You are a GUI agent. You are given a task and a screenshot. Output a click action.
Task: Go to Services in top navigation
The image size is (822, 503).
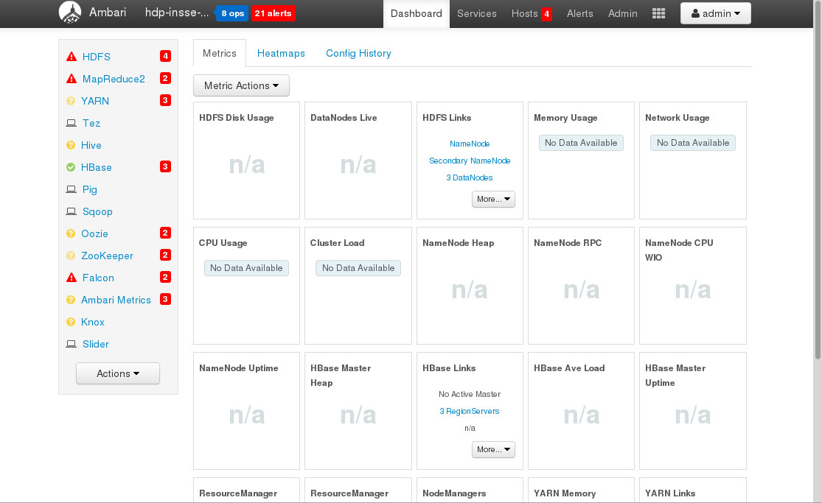tap(476, 13)
